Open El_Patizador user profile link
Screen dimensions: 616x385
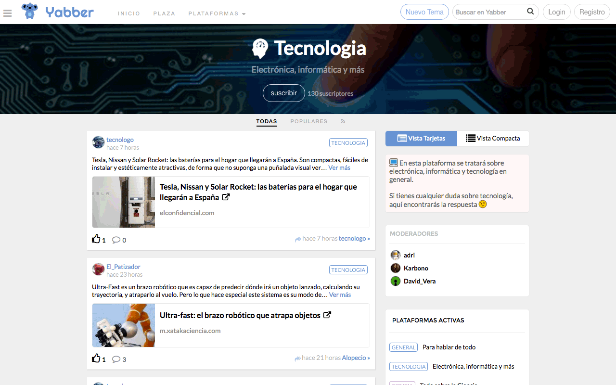click(x=123, y=267)
